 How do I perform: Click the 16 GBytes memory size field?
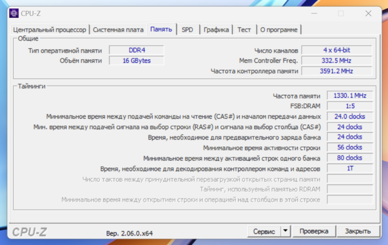pos(137,61)
